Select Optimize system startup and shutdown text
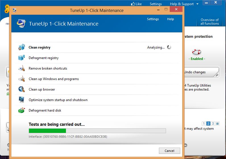Image resolution: width=226 pixels, height=159 pixels. pyautogui.click(x=58, y=100)
